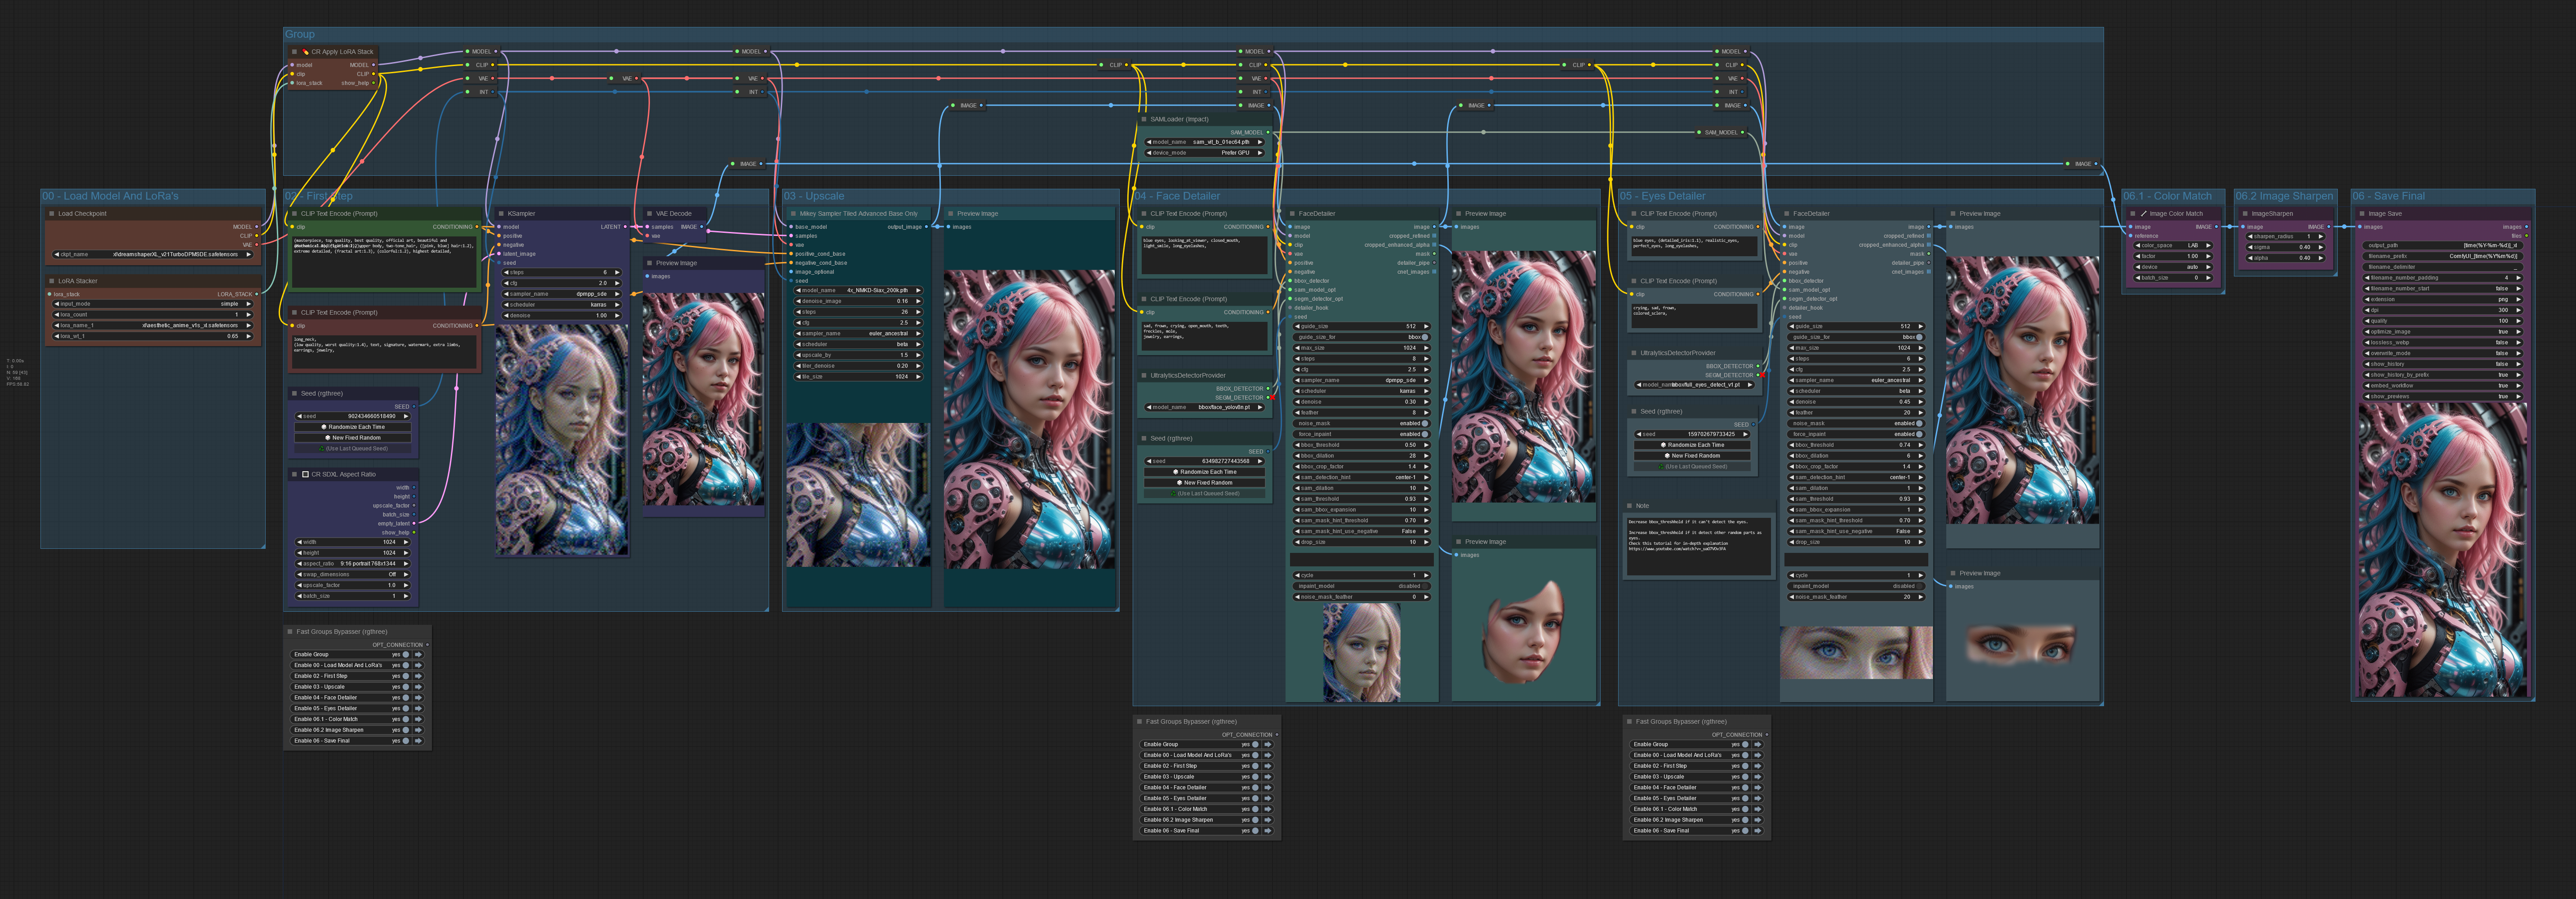
Task: Click the 00 - Load Model And LoRa's group title
Action: click(110, 196)
